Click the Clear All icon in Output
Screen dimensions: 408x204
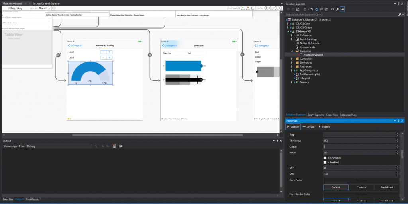[x=114, y=146]
